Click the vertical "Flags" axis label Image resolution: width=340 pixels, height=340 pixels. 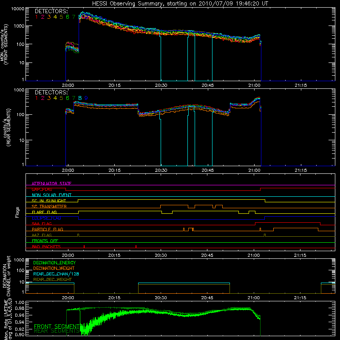coord(17,212)
